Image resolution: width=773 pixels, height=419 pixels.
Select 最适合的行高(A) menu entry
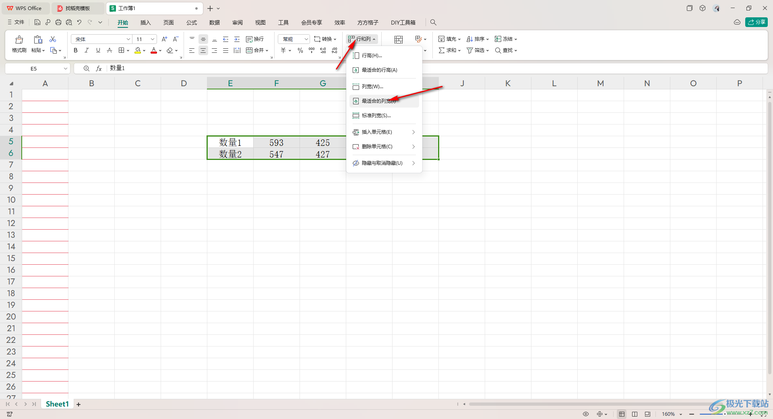384,70
